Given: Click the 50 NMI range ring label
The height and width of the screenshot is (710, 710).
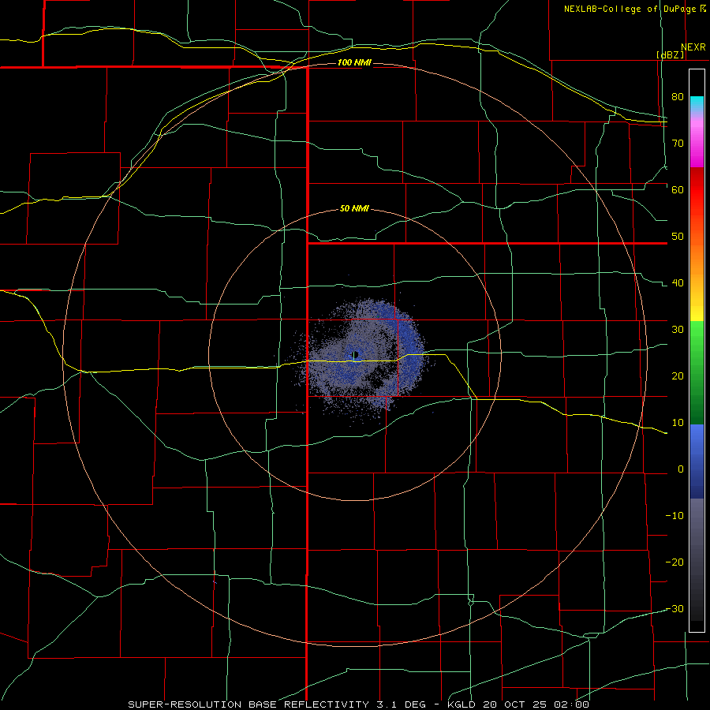Looking at the screenshot, I should point(354,208).
